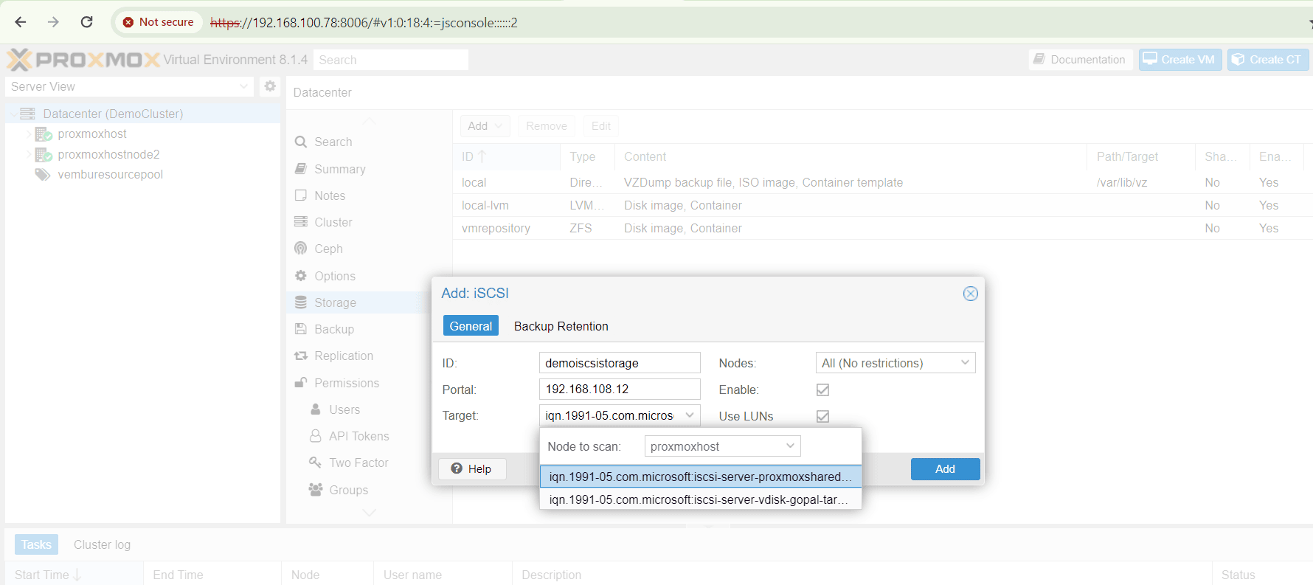1313x585 pixels.
Task: Open the Server View gear settings
Action: (x=270, y=86)
